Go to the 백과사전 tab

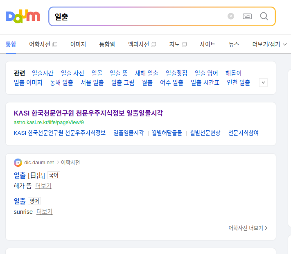tap(139, 44)
